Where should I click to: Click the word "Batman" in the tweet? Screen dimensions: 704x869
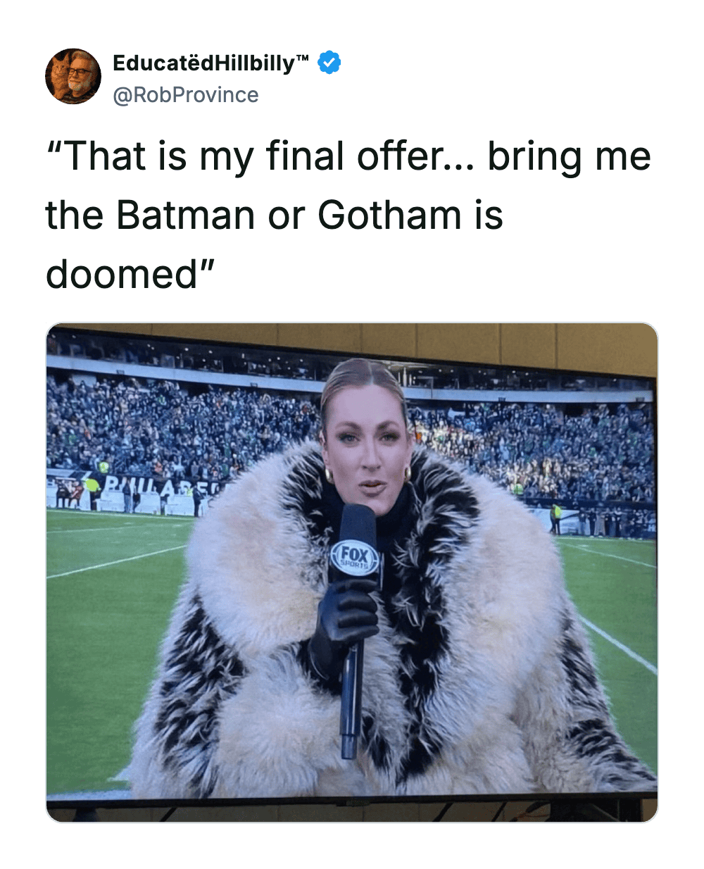186,215
